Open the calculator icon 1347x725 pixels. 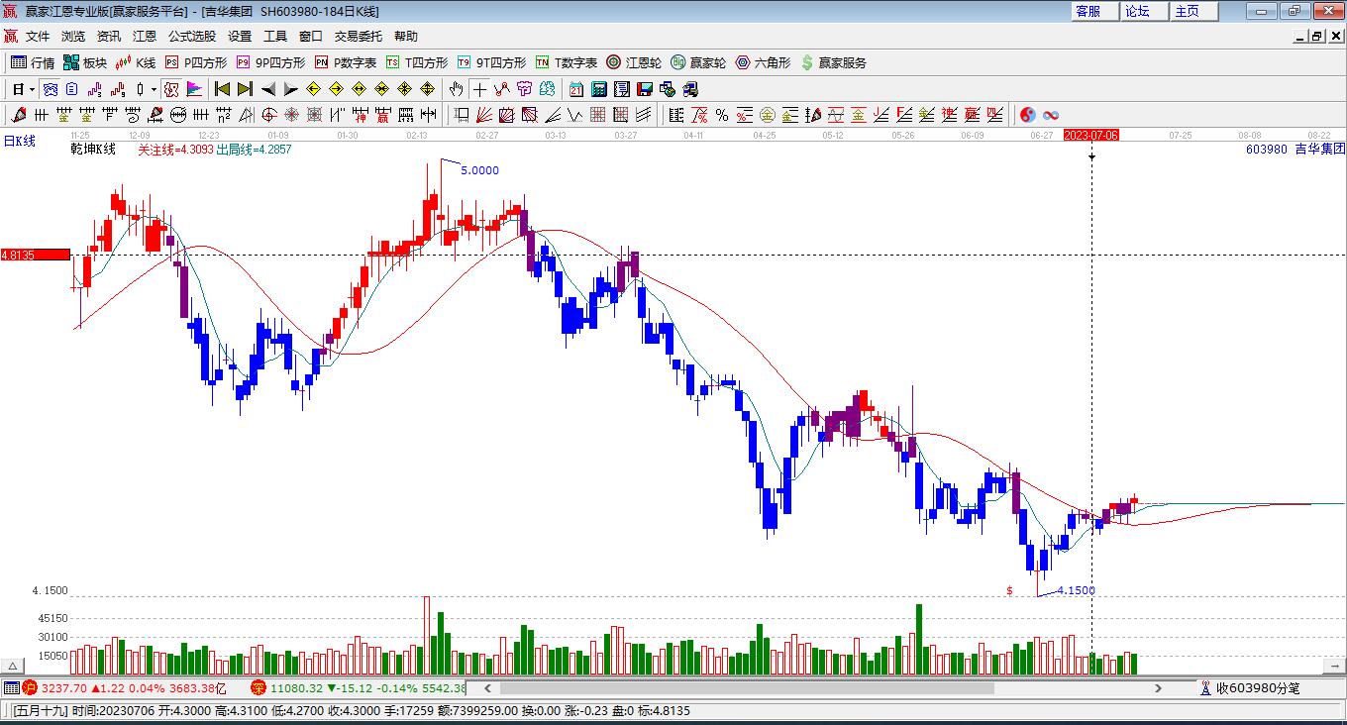click(599, 89)
